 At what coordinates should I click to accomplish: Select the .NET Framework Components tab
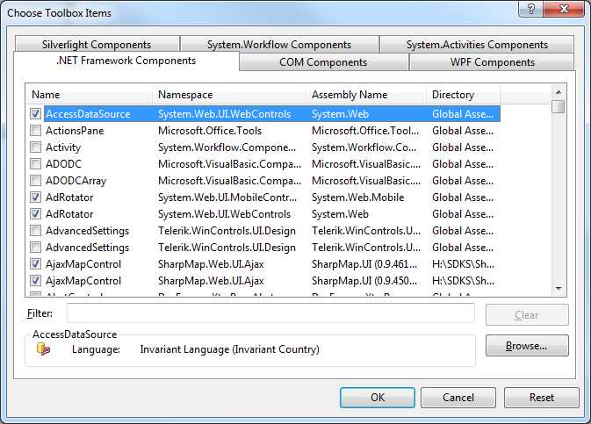tap(126, 61)
